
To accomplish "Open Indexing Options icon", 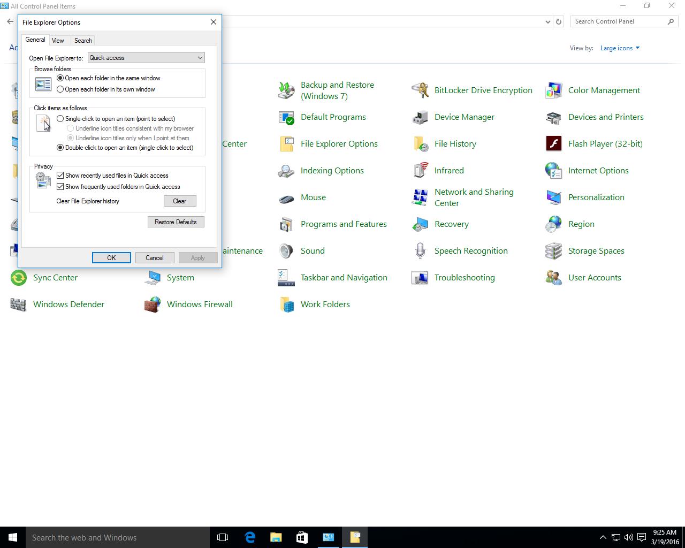I will pyautogui.click(x=286, y=171).
